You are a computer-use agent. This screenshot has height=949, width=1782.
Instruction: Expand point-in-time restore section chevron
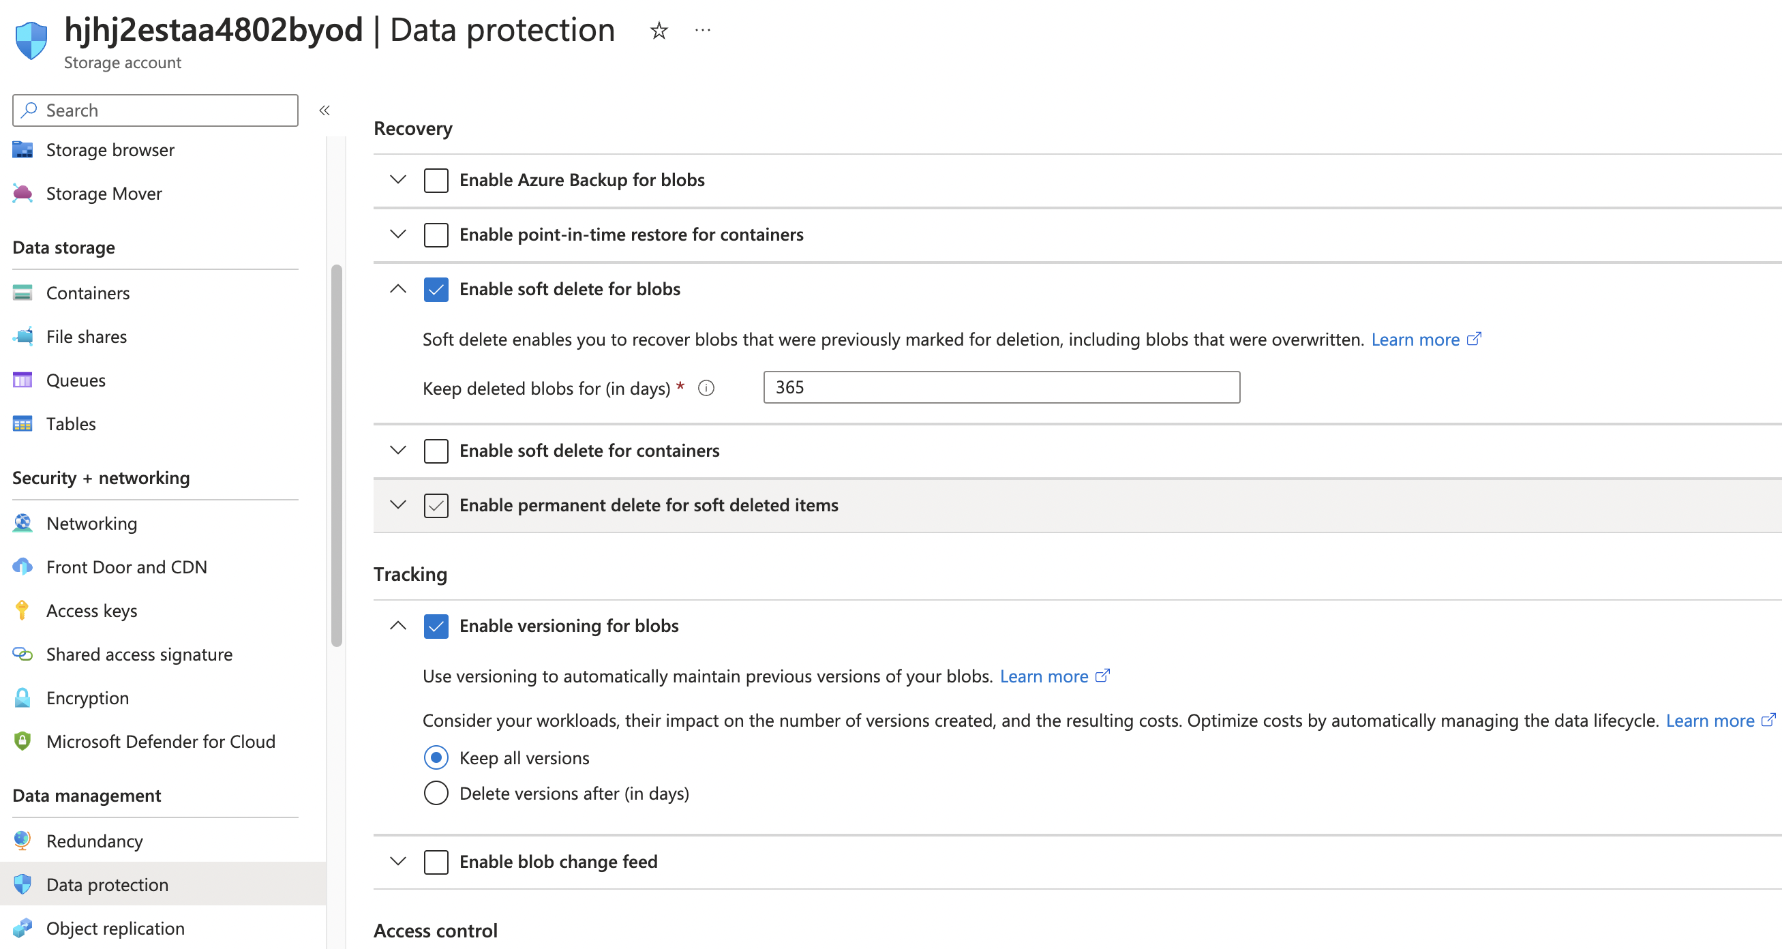point(397,235)
